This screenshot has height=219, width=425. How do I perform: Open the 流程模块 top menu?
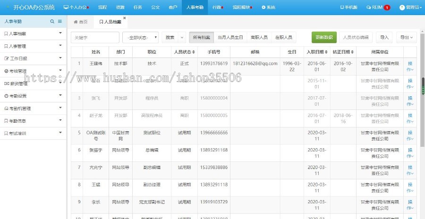pos(242,8)
